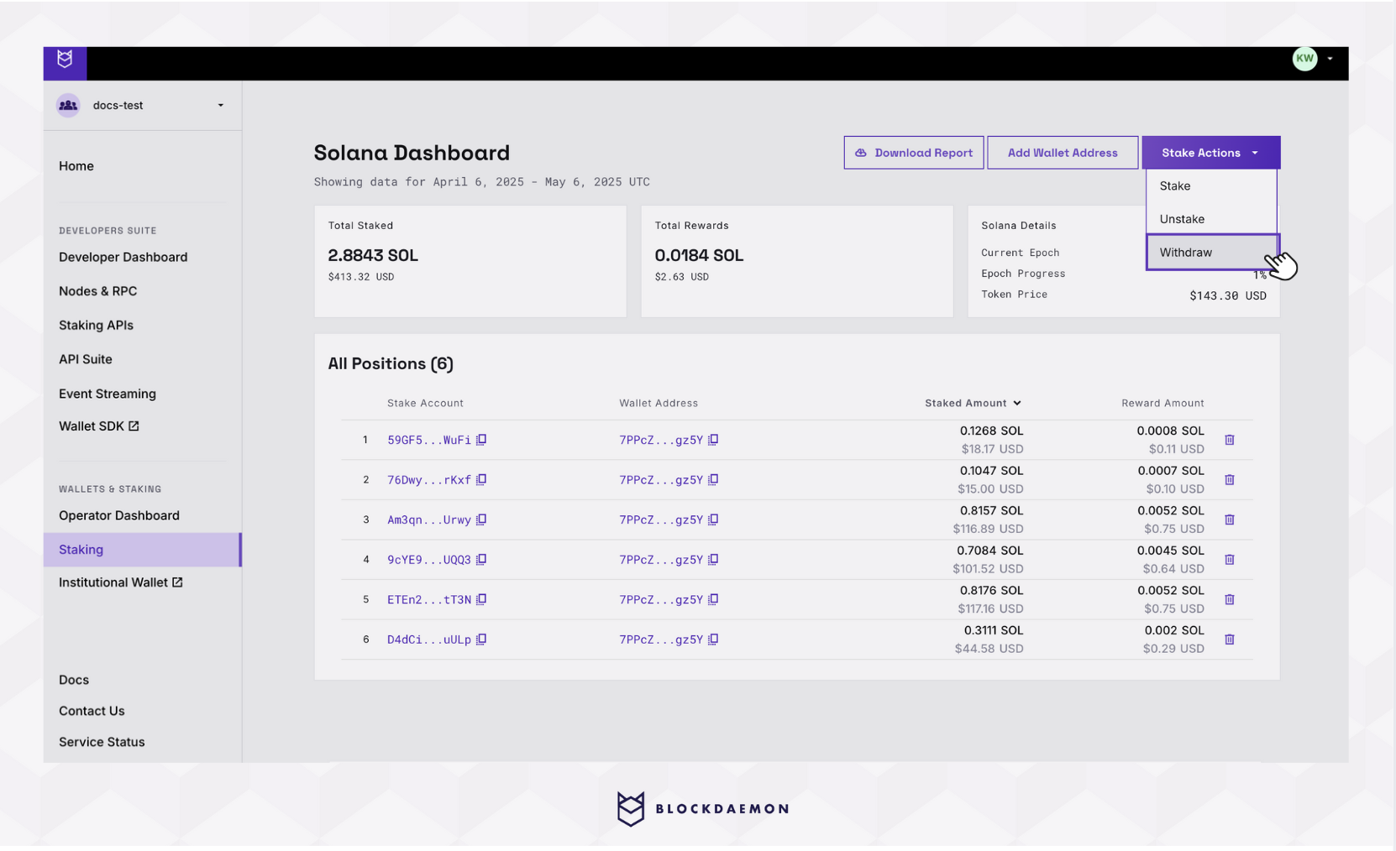Delete position Am3qn...Urwy with trash icon
The image size is (1396, 851).
(1230, 519)
